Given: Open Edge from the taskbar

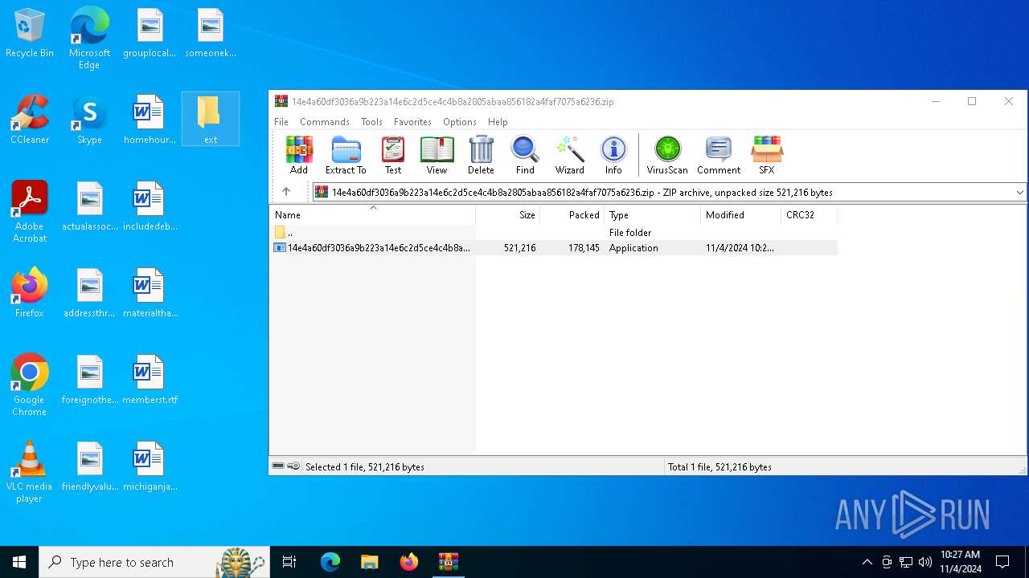Looking at the screenshot, I should [x=330, y=562].
